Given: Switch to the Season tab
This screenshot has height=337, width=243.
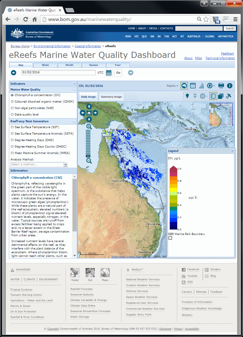Looking at the screenshot, I should pos(94,65).
